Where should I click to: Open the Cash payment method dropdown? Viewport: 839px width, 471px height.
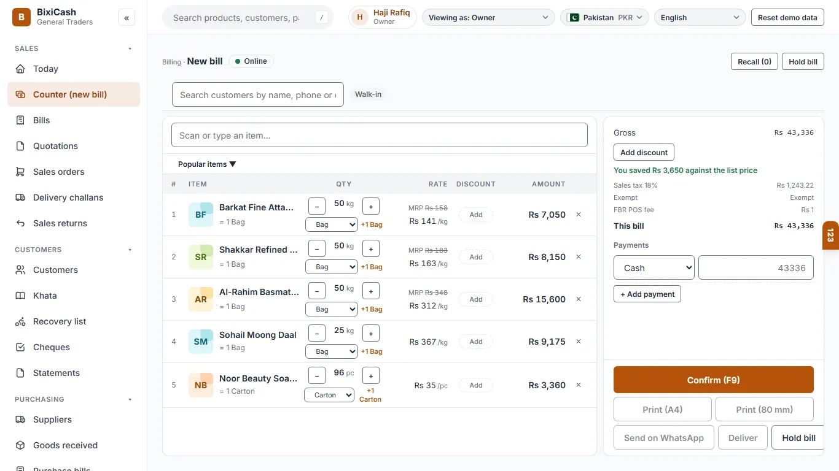coord(654,268)
